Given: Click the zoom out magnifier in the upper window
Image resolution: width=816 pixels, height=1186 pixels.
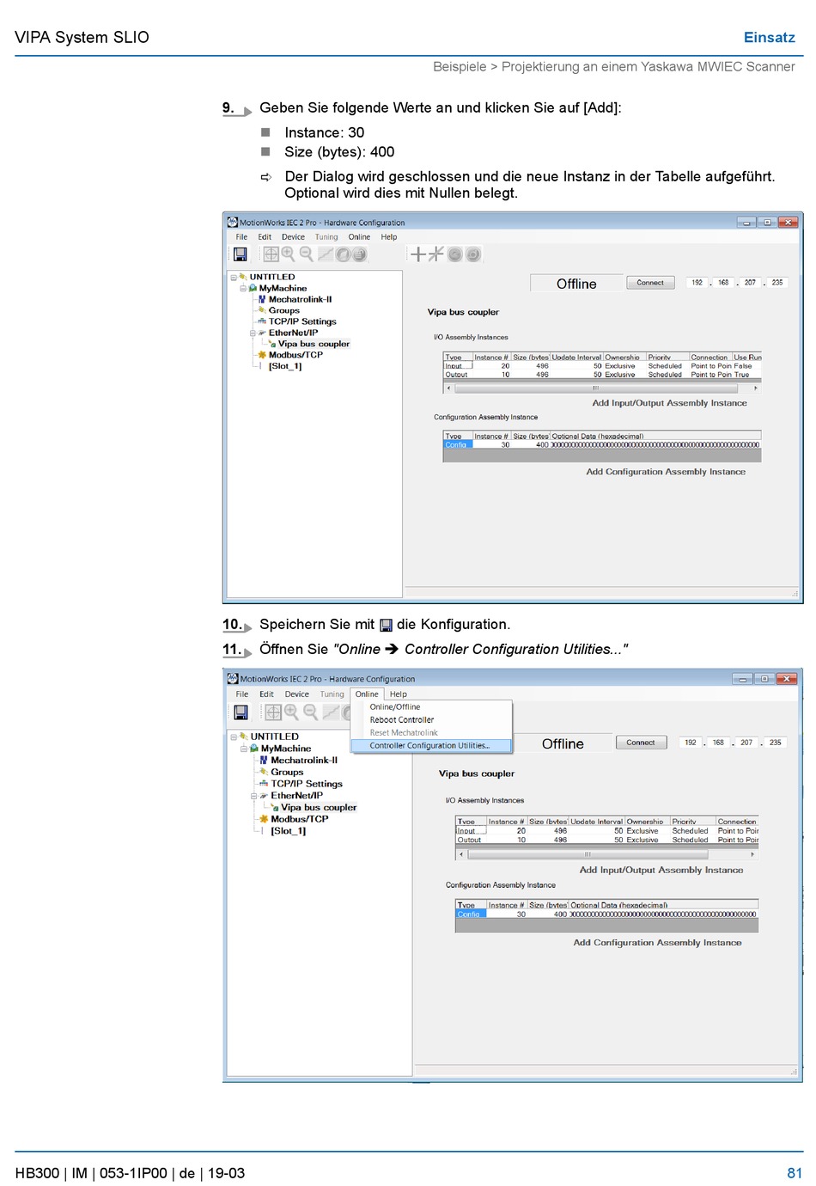Looking at the screenshot, I should tap(306, 254).
